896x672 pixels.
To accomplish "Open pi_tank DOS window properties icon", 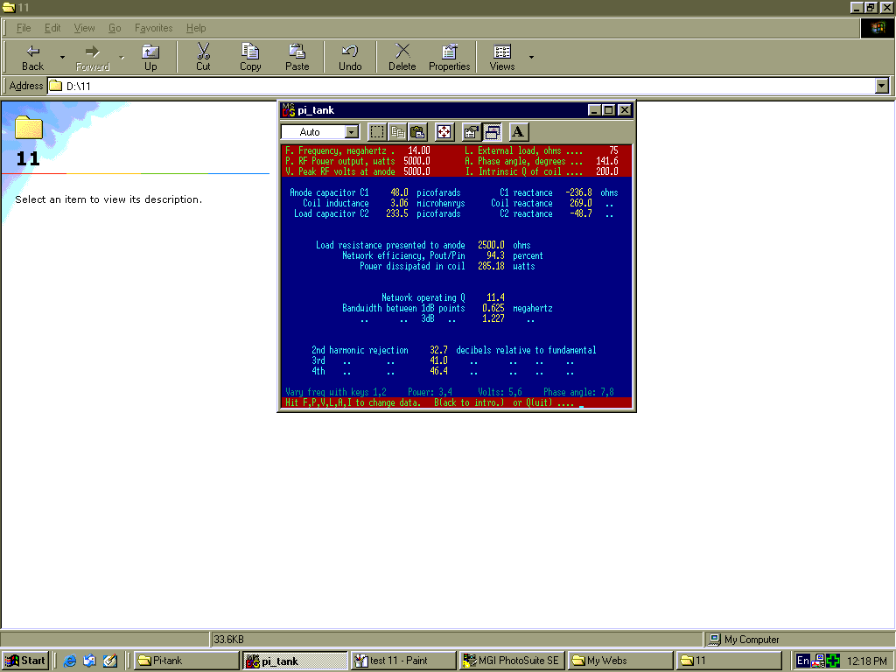I will point(471,132).
